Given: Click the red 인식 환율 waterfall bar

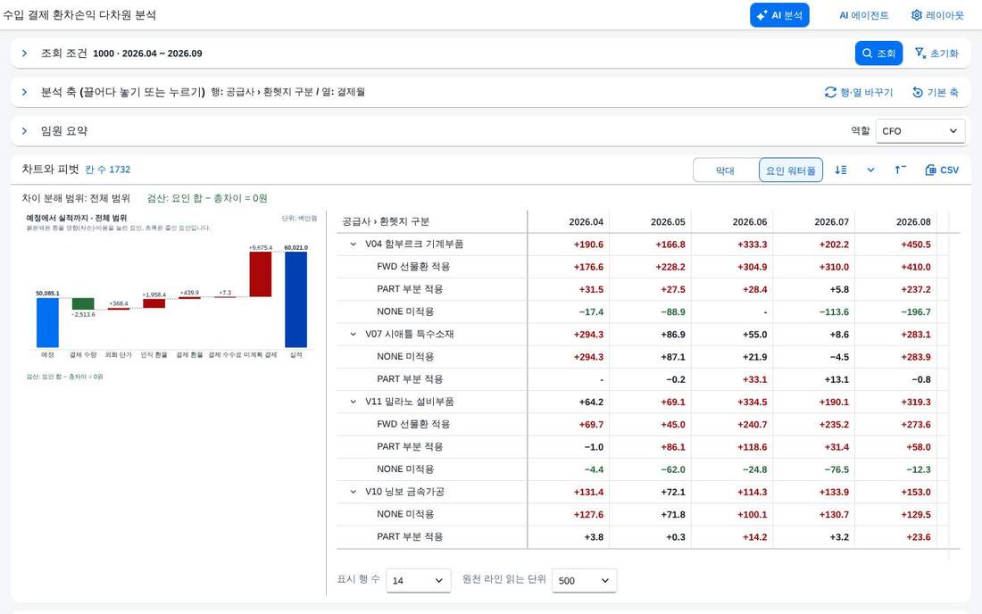Looking at the screenshot, I should 154,303.
